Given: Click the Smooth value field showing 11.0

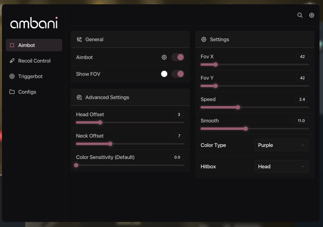Looking at the screenshot, I should coord(301,120).
